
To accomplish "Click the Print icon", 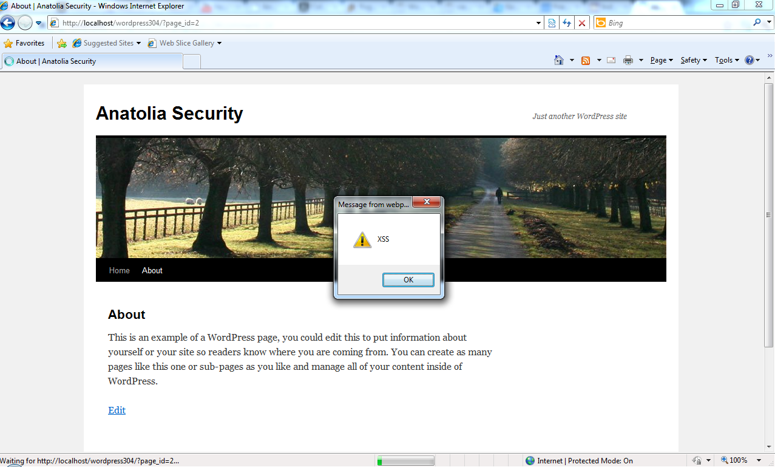I will [628, 60].
